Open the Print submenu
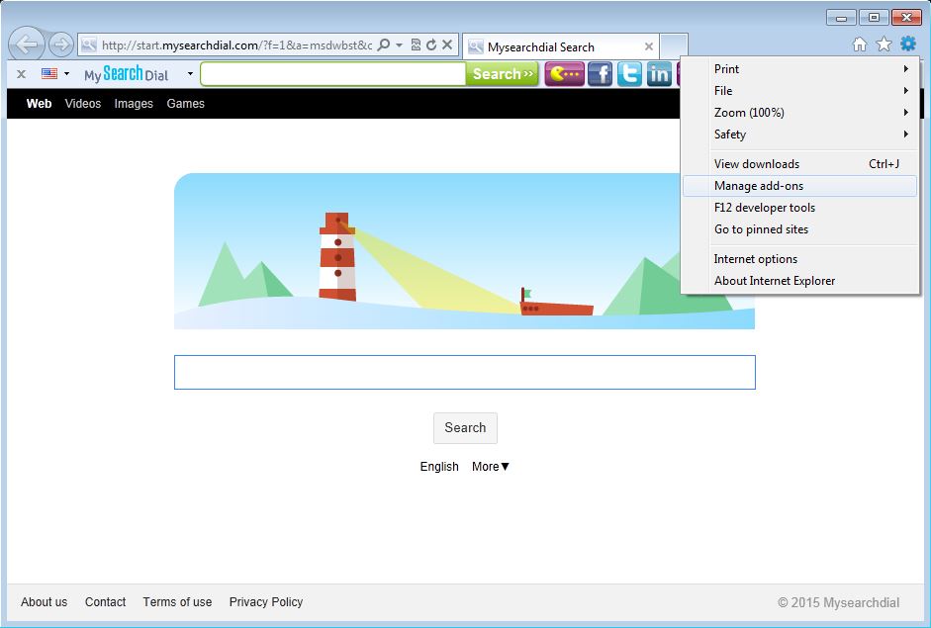Screen dimensions: 931x628 pyautogui.click(x=799, y=69)
